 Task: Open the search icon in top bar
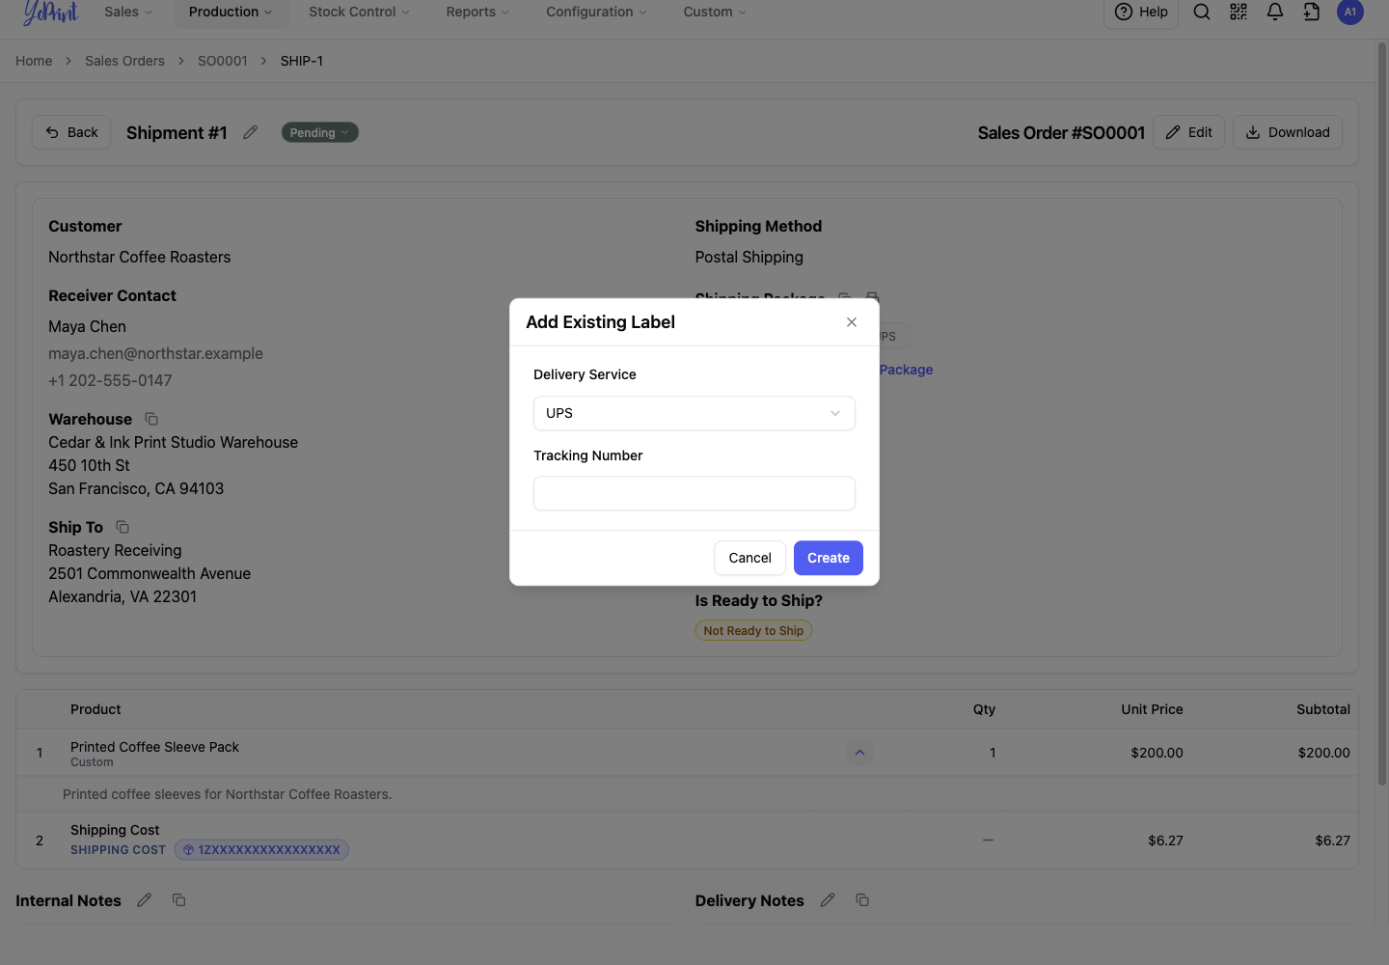pyautogui.click(x=1202, y=12)
